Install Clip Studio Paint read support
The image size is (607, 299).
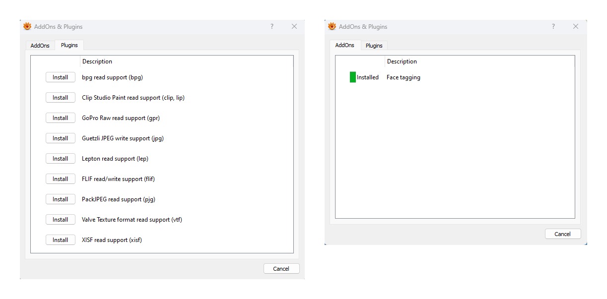61,98
